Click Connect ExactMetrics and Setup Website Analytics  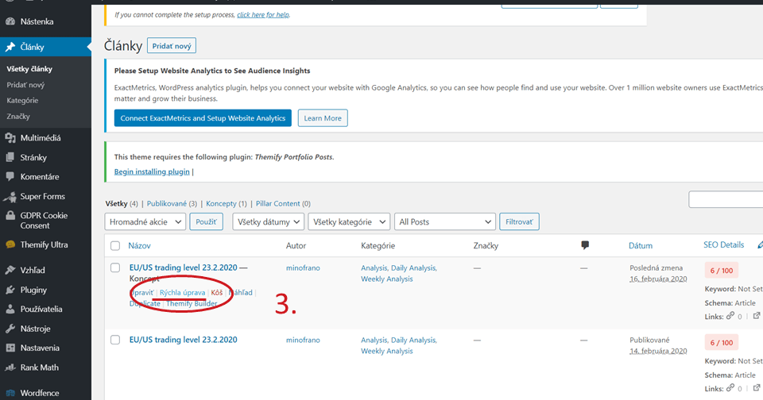[x=203, y=118]
